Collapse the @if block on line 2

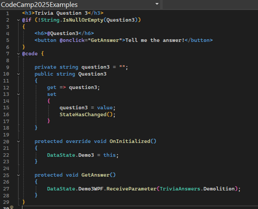click(x=18, y=20)
